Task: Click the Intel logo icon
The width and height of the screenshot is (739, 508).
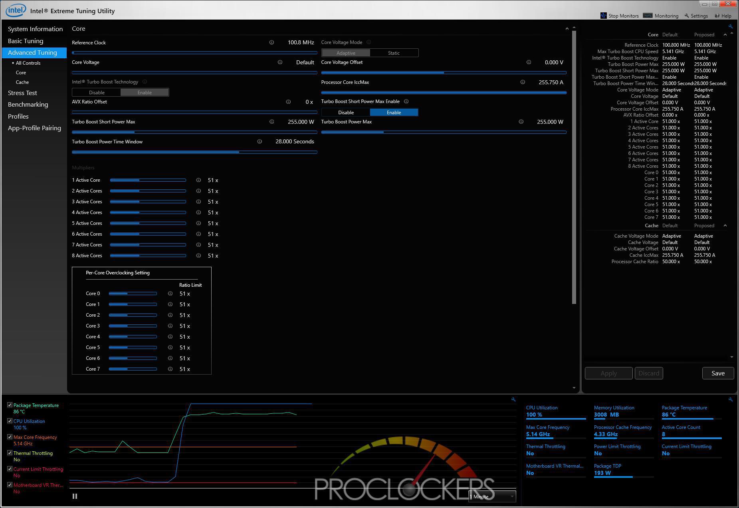Action: (16, 10)
